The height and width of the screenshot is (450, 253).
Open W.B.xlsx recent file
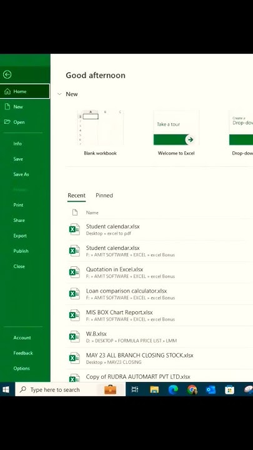point(159,337)
